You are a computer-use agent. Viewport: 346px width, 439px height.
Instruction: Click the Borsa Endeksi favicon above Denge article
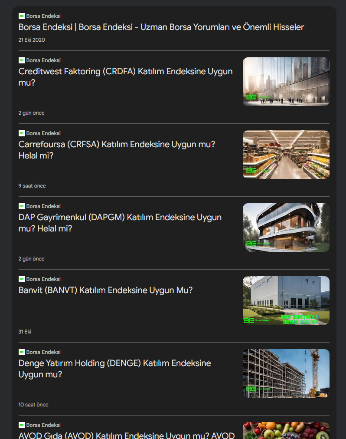pos(22,352)
